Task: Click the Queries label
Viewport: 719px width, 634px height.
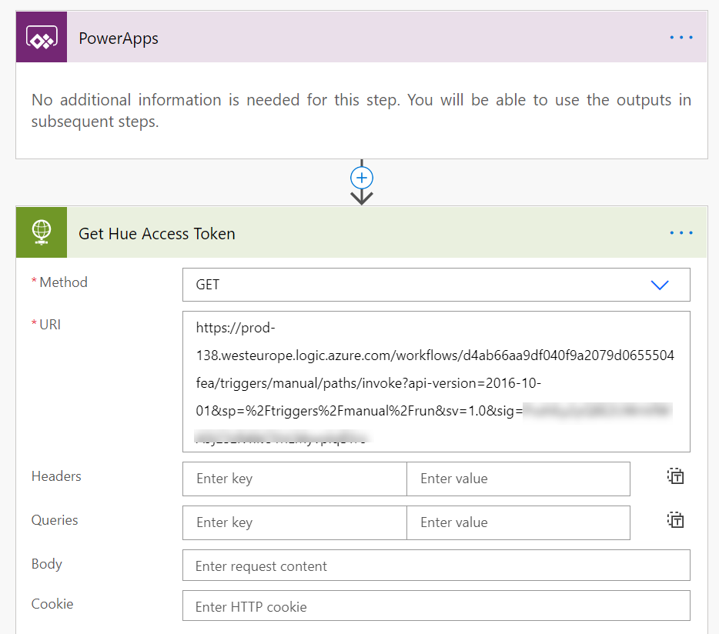Action: click(55, 520)
